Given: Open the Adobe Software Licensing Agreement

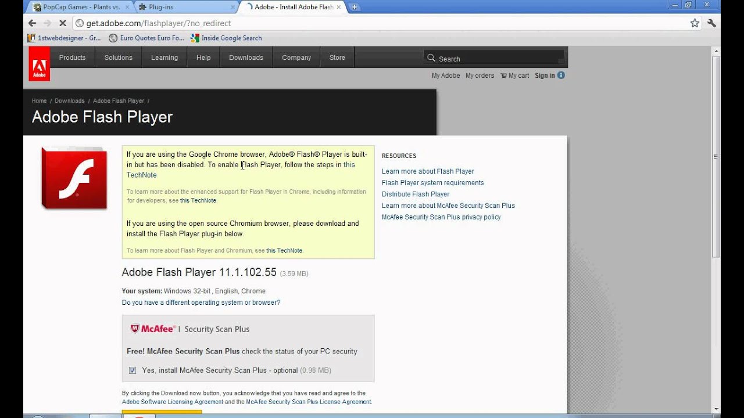Looking at the screenshot, I should [173, 402].
